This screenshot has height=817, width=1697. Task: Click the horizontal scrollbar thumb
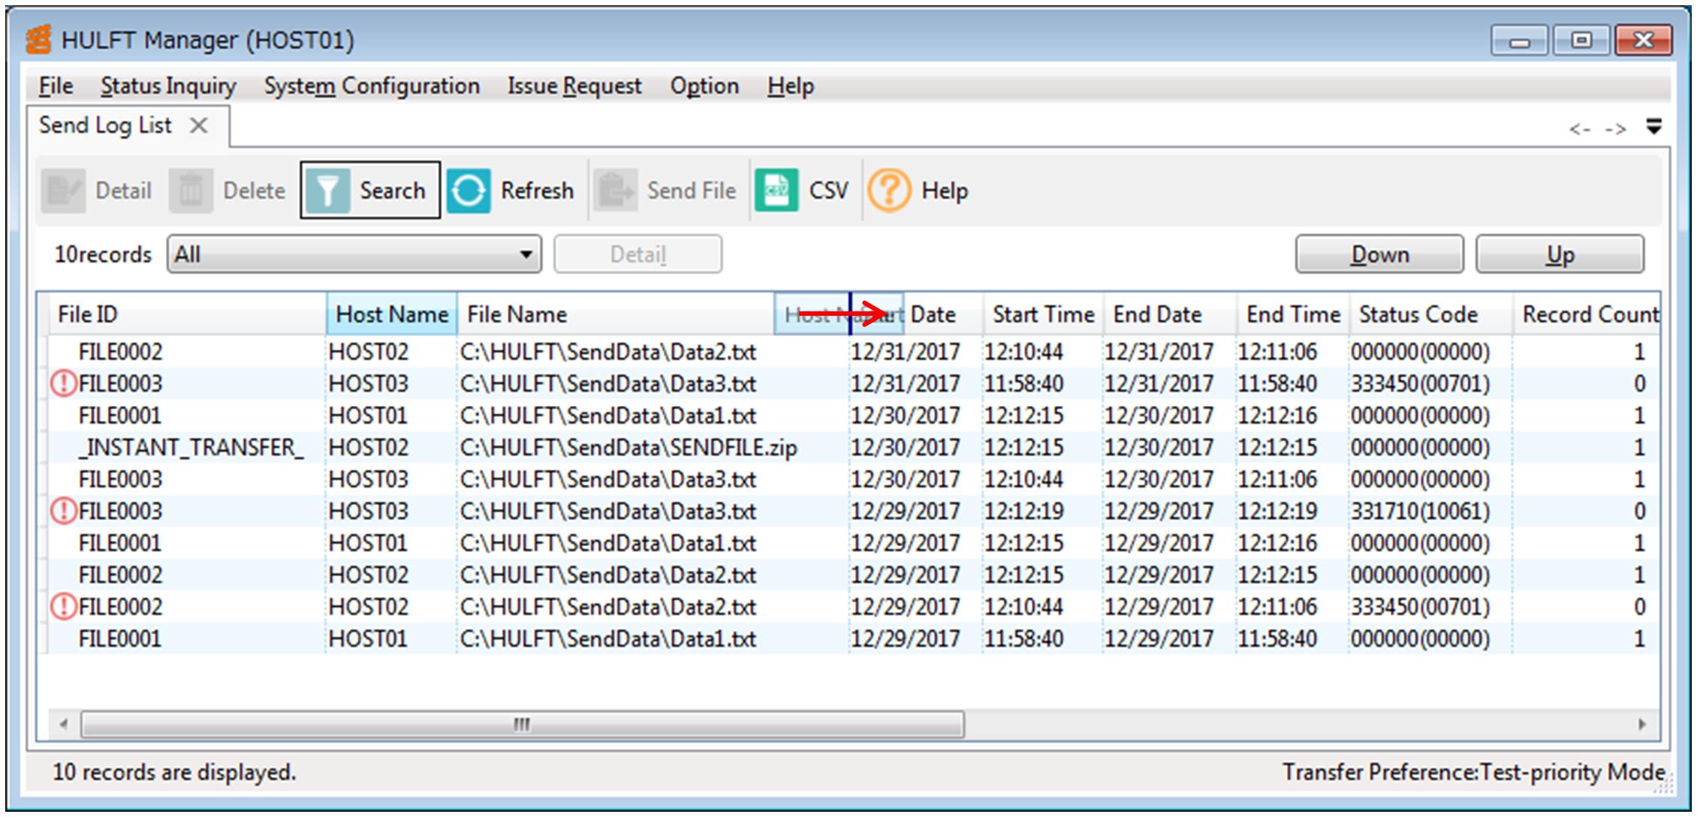[522, 725]
